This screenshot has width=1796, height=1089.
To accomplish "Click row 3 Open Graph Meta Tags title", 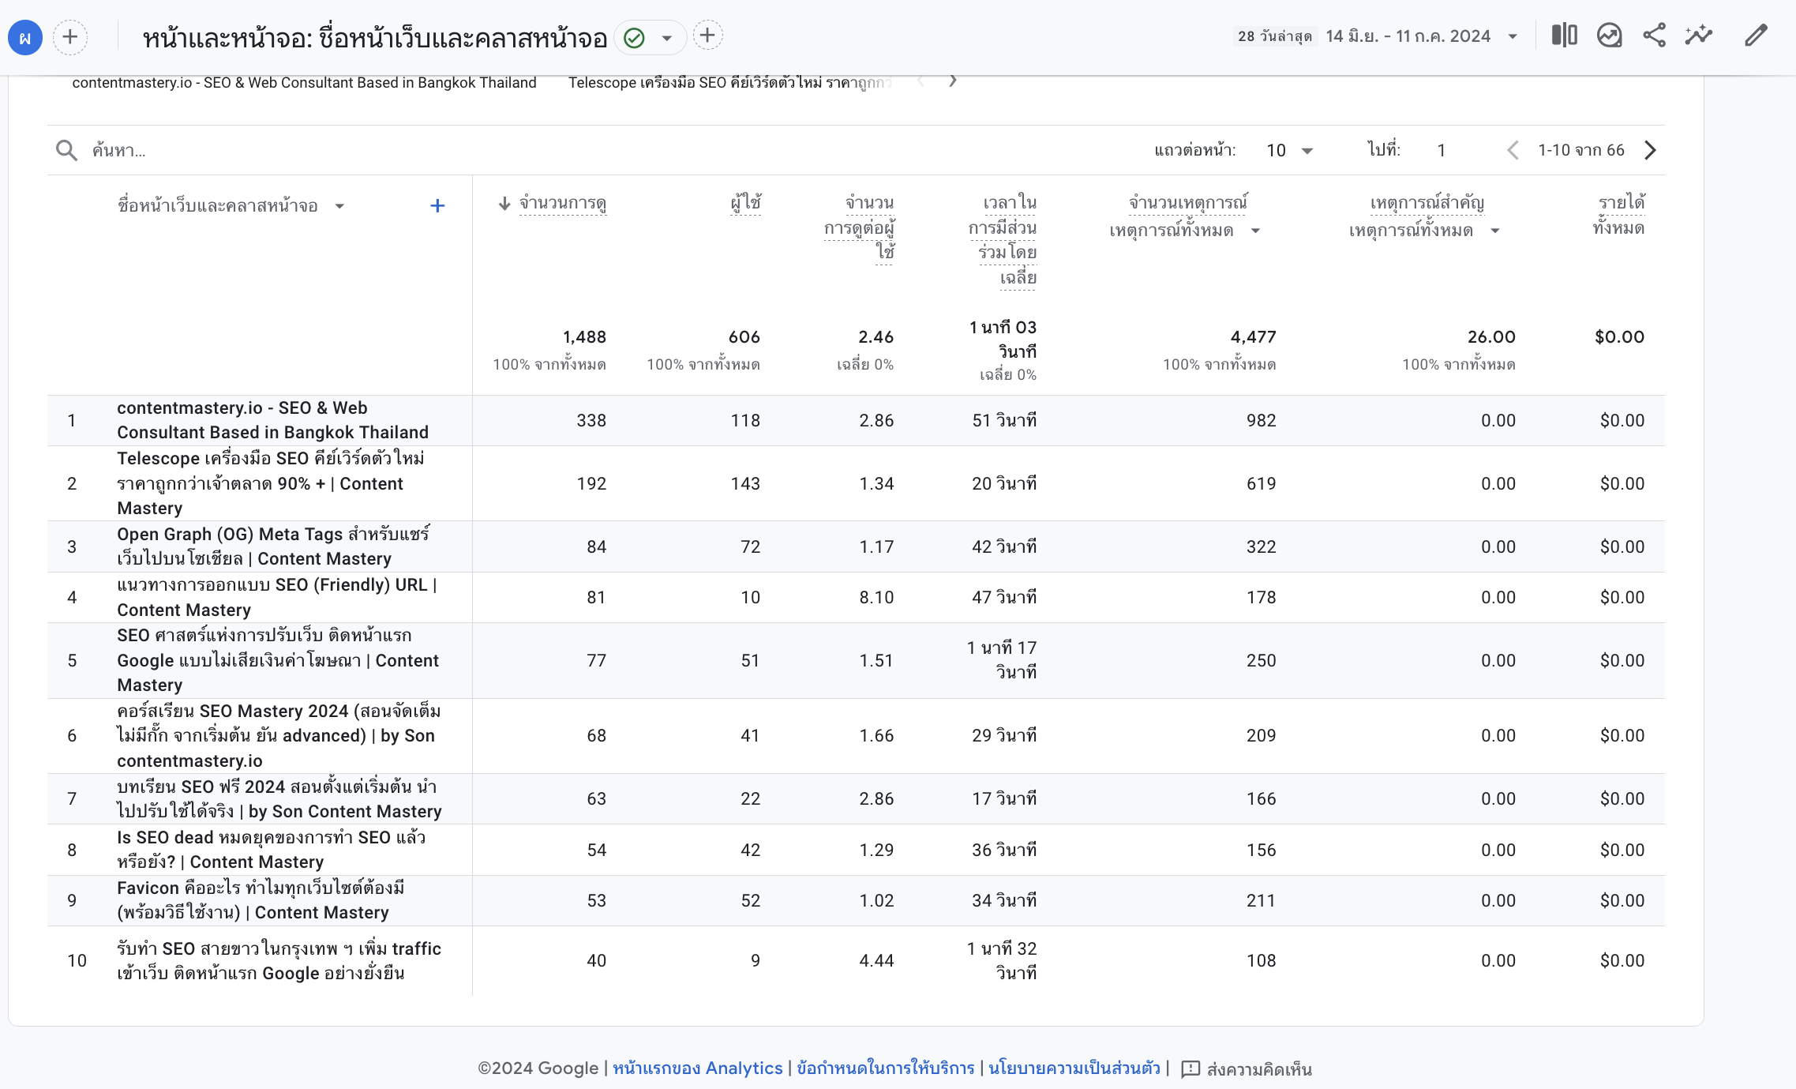I will 273,546.
